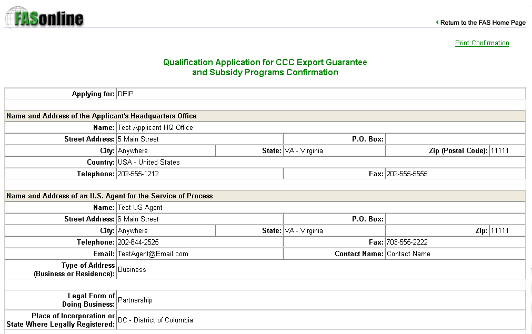Click the page title heading text
The width and height of the screenshot is (532, 334).
[x=265, y=67]
